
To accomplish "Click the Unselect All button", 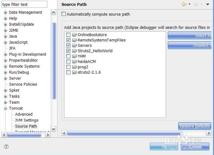I will 190,45.
